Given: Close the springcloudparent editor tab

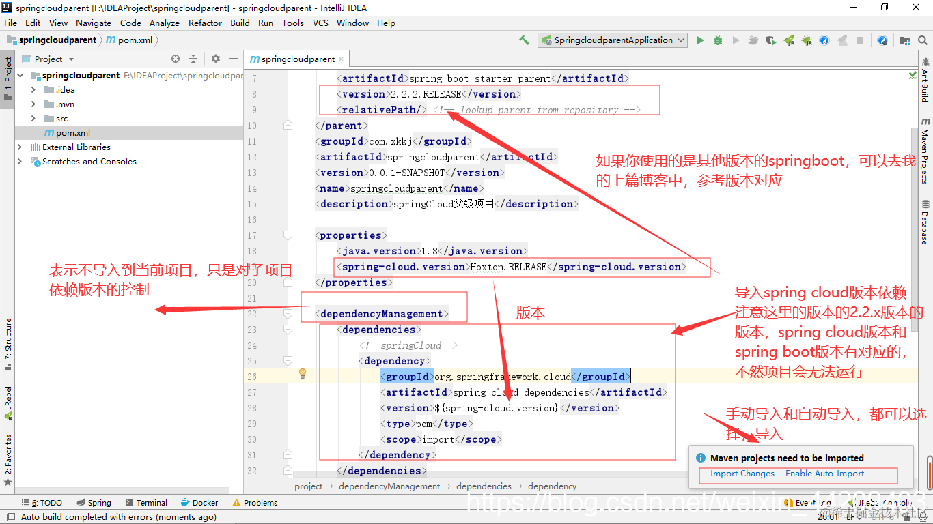Looking at the screenshot, I should click(x=343, y=59).
